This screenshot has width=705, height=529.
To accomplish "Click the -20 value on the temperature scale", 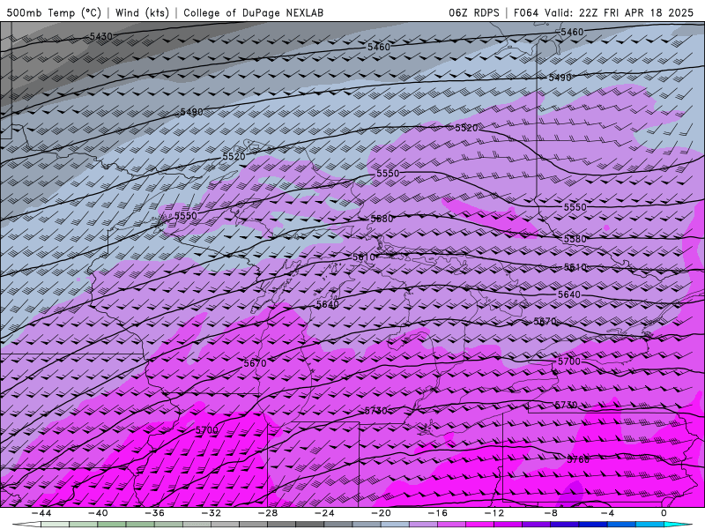I will tap(381, 513).
